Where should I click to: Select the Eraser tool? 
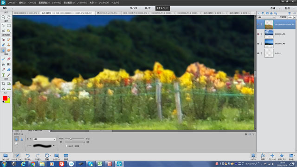pyautogui.click(x=9, y=59)
